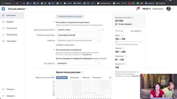Viewport: 177px width, 99px height.
Task: Open the ПоП bookmark
Action: click(x=51, y=3)
